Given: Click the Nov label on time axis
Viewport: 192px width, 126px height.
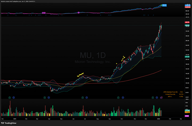Looking at the screenshot, I should click(135, 119).
